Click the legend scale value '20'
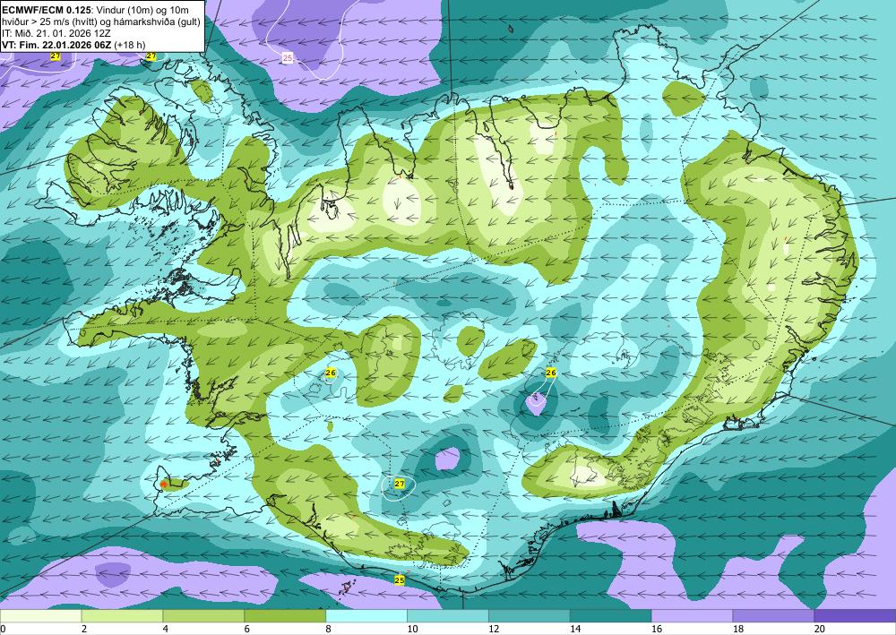 pyautogui.click(x=820, y=630)
